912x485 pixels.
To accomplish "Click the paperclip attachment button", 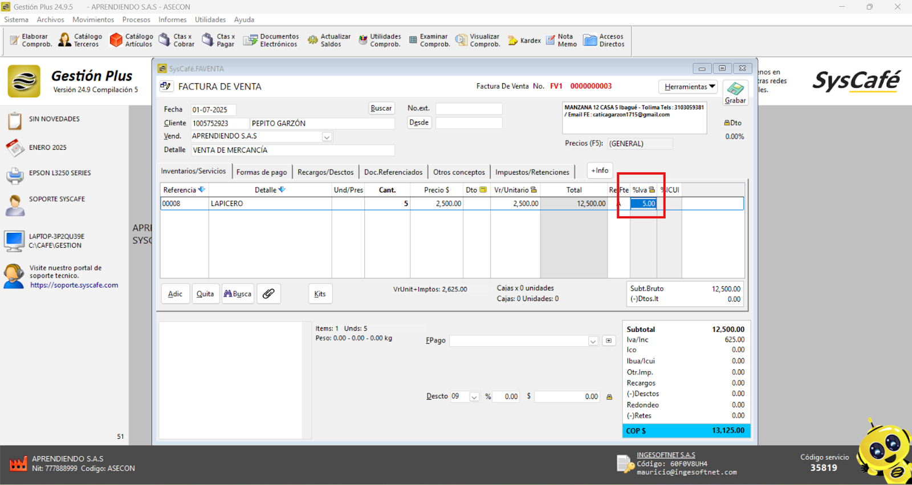I will tap(268, 294).
